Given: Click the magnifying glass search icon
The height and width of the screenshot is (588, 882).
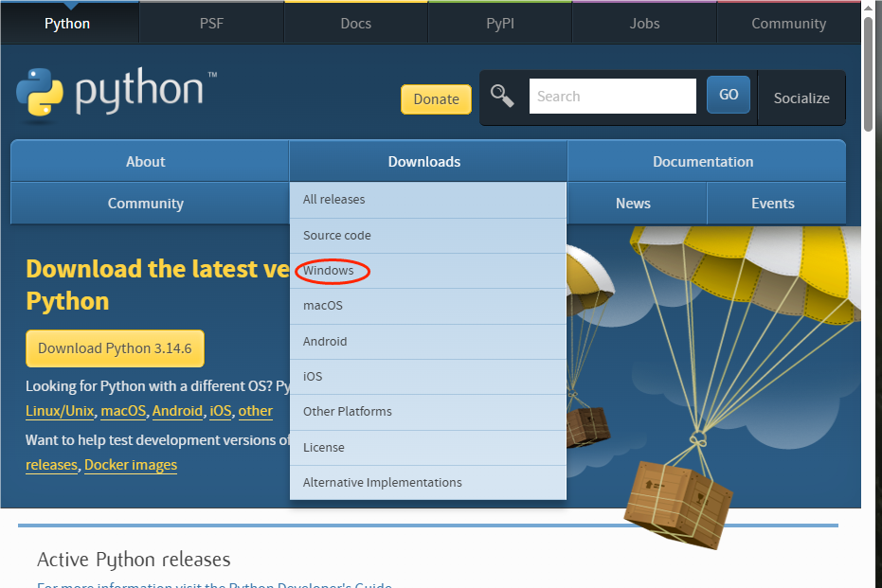Looking at the screenshot, I should coord(502,96).
